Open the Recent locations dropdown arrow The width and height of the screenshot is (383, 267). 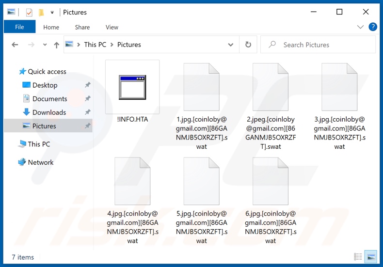point(45,45)
